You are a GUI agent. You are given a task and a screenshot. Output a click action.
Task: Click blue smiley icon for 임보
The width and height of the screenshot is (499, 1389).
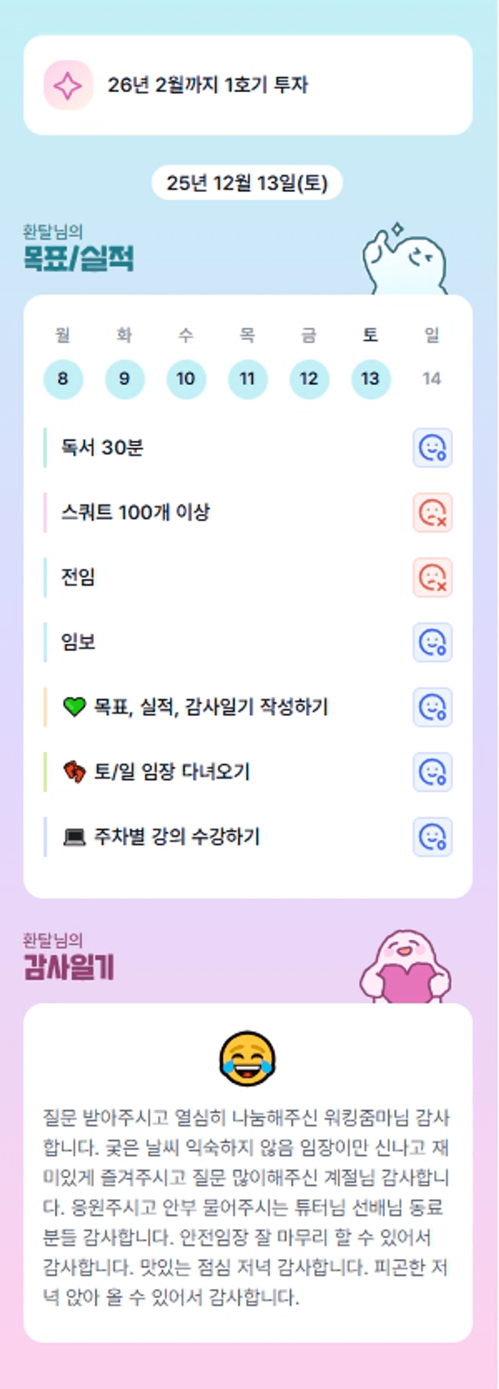click(432, 642)
